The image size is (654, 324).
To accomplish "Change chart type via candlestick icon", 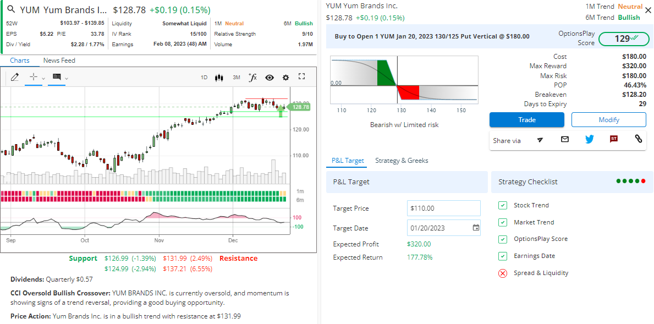I will [219, 77].
